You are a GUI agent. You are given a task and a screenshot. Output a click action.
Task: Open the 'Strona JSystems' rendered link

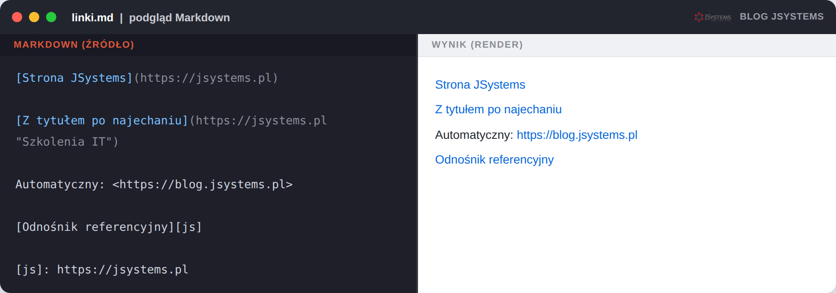tap(480, 85)
